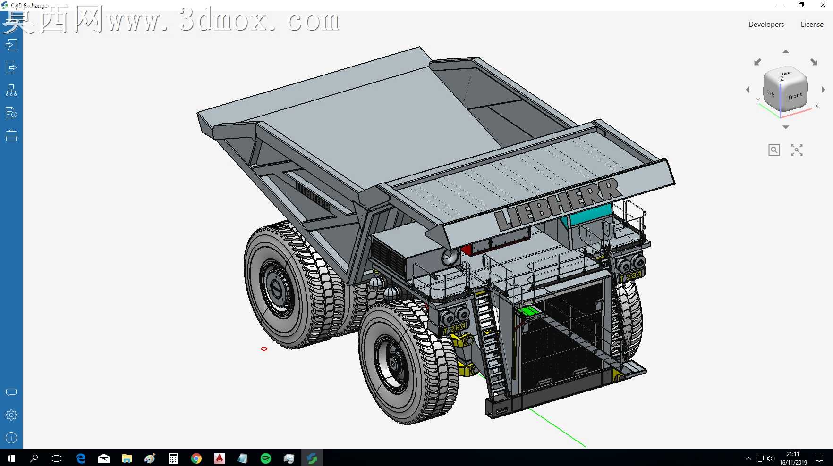Open the volume speaker tray icon
The image size is (833, 466).
(771, 458)
